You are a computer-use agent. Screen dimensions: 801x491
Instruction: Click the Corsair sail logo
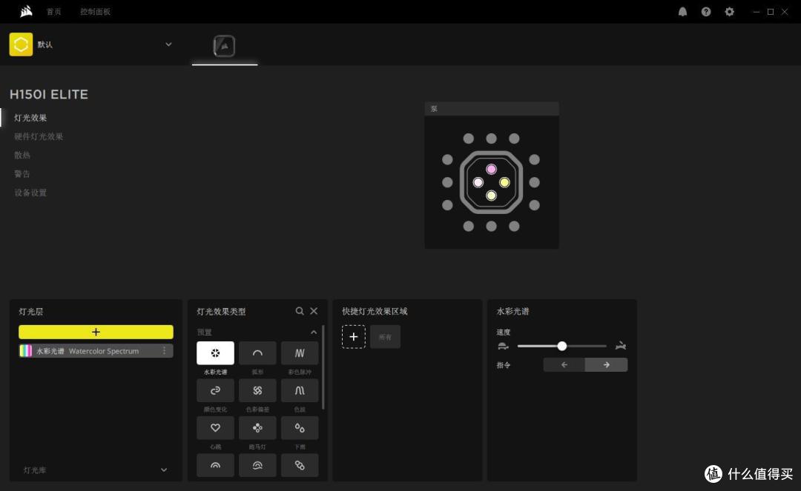pyautogui.click(x=26, y=11)
